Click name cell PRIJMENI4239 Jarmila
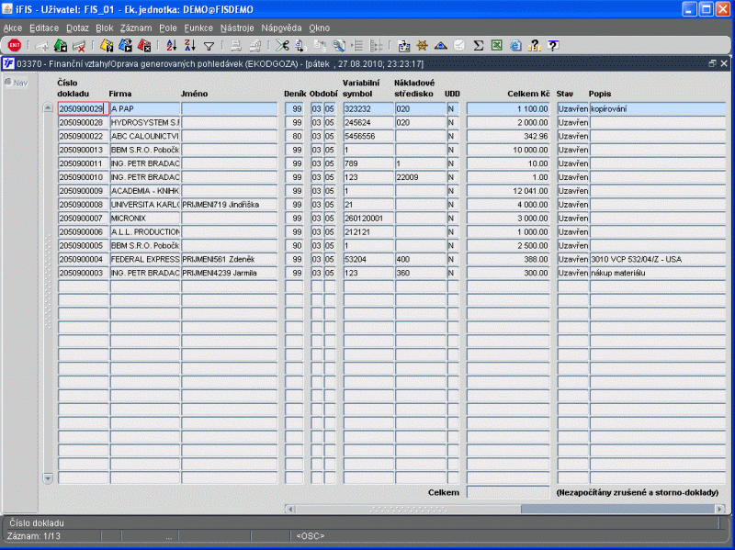 coord(229,273)
